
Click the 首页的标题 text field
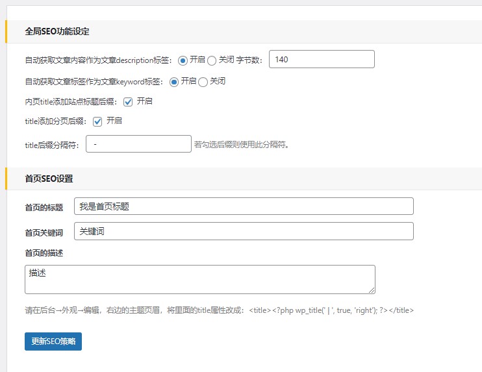pyautogui.click(x=244, y=206)
